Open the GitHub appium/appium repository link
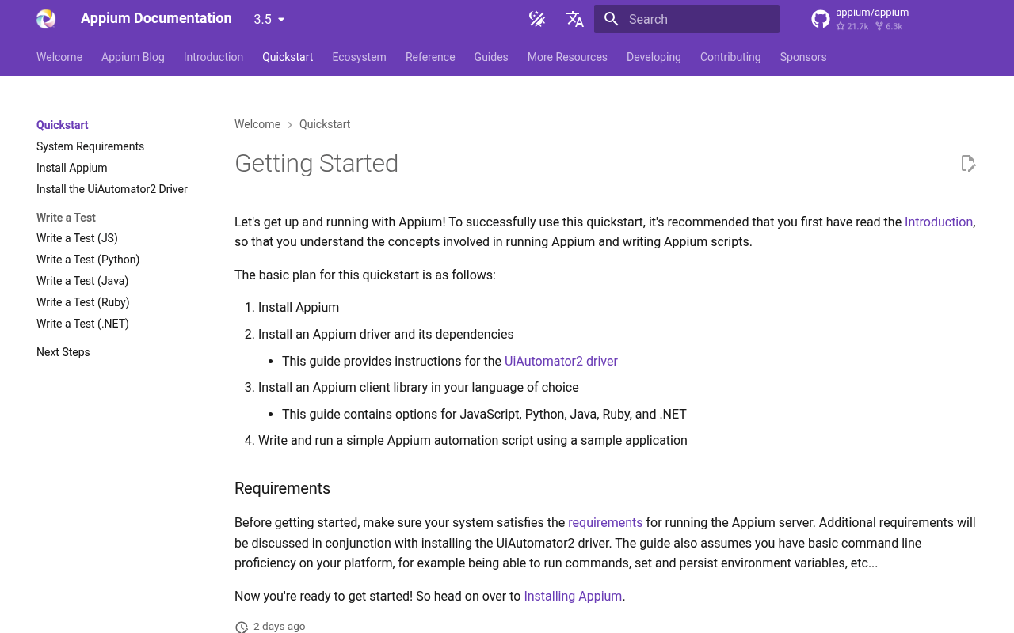This screenshot has width=1014, height=633. click(x=860, y=19)
